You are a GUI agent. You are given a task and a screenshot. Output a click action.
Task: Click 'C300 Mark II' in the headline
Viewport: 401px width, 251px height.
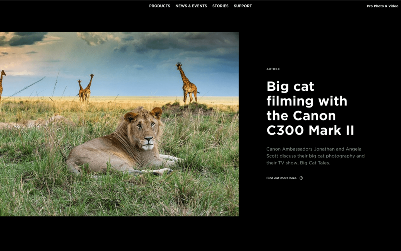[310, 130]
